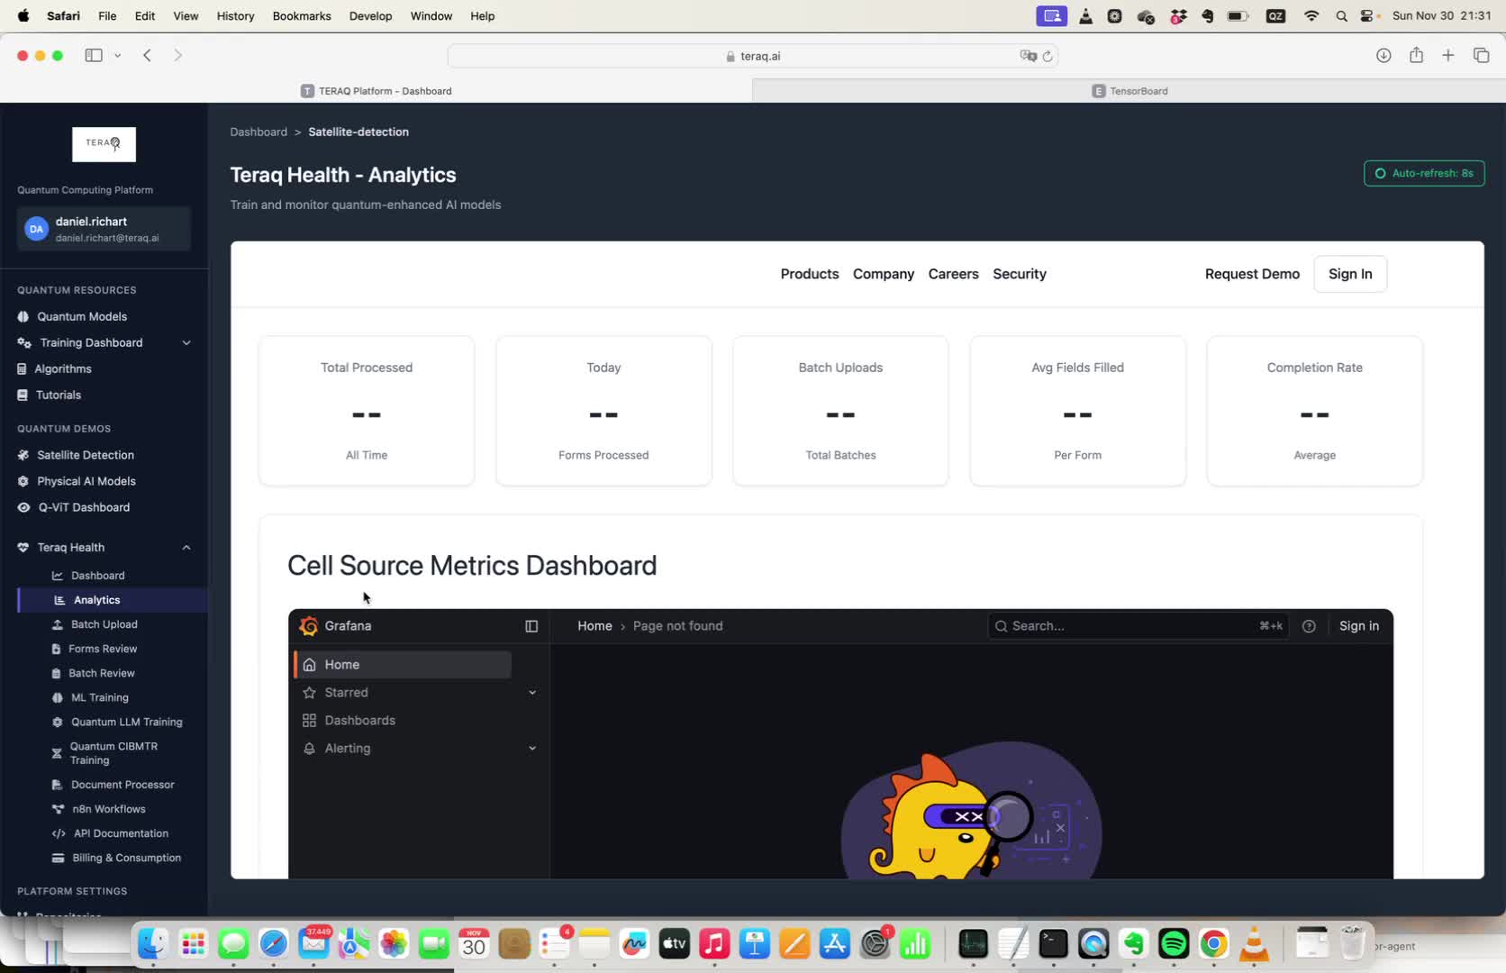The image size is (1506, 973).
Task: Open the Bookmarks menu
Action: click(x=302, y=16)
